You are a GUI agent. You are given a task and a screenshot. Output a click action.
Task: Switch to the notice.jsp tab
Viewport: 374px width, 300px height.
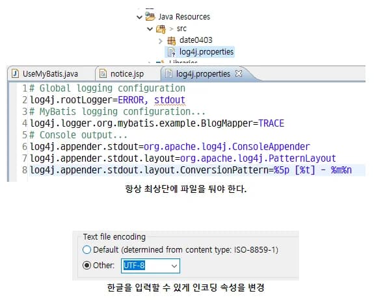pyautogui.click(x=127, y=74)
